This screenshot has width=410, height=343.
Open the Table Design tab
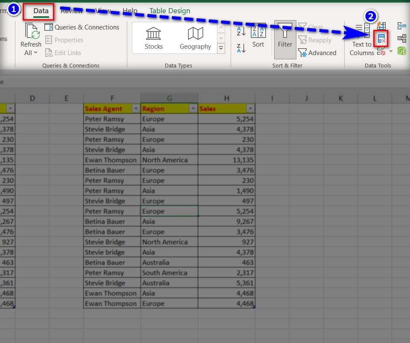pos(170,11)
